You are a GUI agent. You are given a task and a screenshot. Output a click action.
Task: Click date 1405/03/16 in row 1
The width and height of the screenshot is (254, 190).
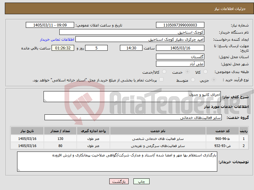[27, 139]
